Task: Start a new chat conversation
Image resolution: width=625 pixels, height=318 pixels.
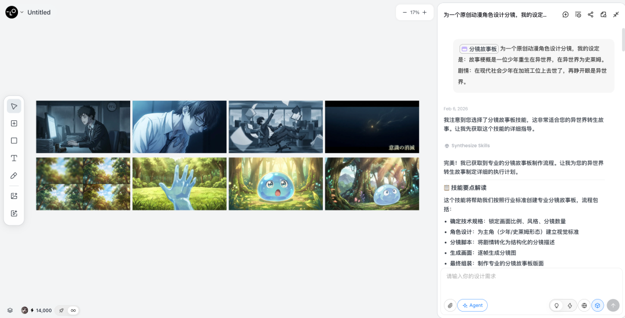Action: coord(565,14)
